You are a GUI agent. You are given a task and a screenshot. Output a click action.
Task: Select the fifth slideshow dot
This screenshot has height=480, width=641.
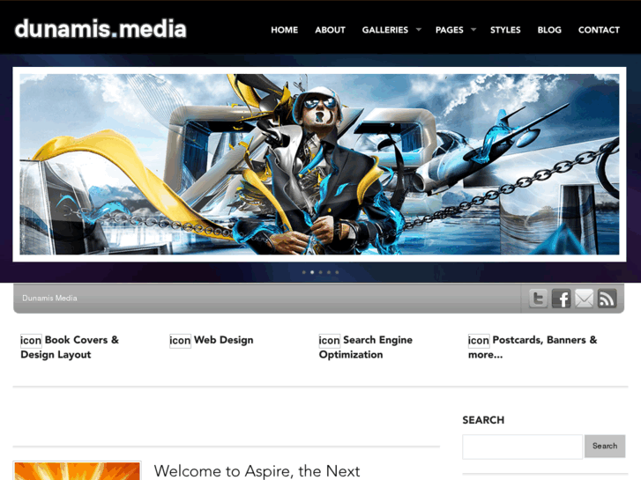click(x=337, y=272)
